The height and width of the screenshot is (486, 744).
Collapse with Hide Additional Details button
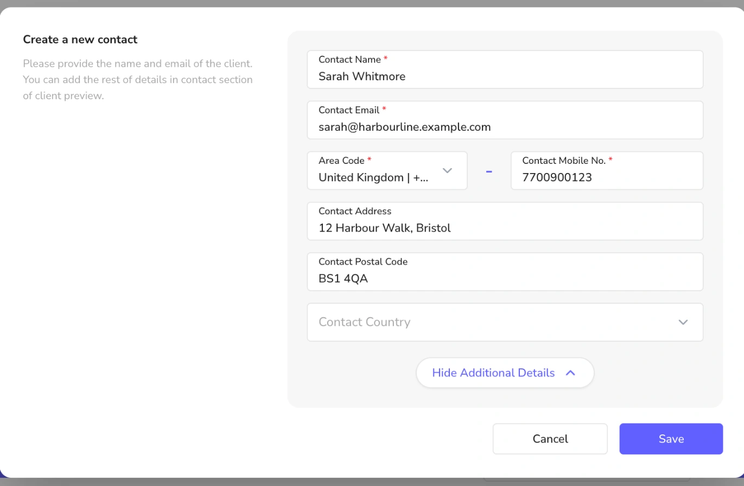click(x=505, y=373)
